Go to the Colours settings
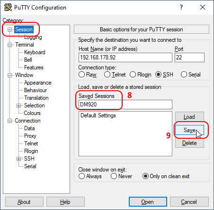 click(x=32, y=113)
